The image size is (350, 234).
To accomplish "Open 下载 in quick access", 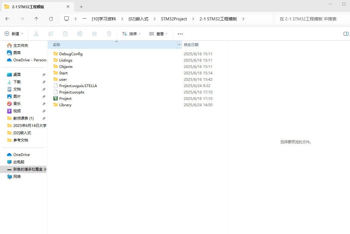I will [17, 82].
